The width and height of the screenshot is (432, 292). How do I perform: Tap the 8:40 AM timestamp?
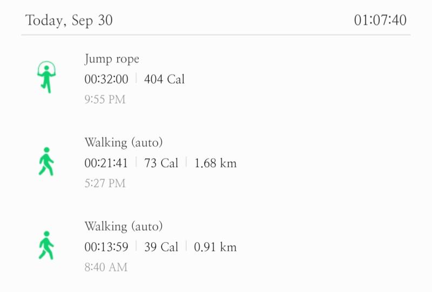(x=106, y=267)
